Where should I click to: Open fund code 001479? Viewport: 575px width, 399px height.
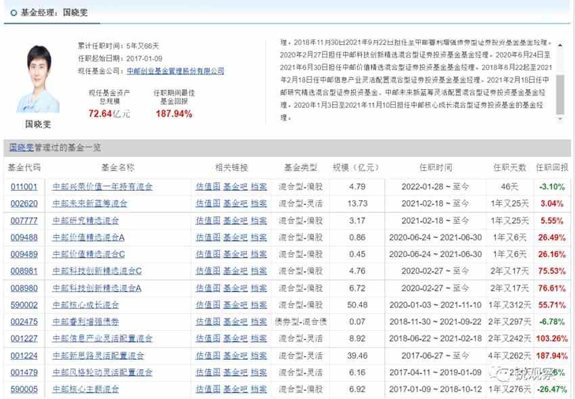pyautogui.click(x=24, y=373)
